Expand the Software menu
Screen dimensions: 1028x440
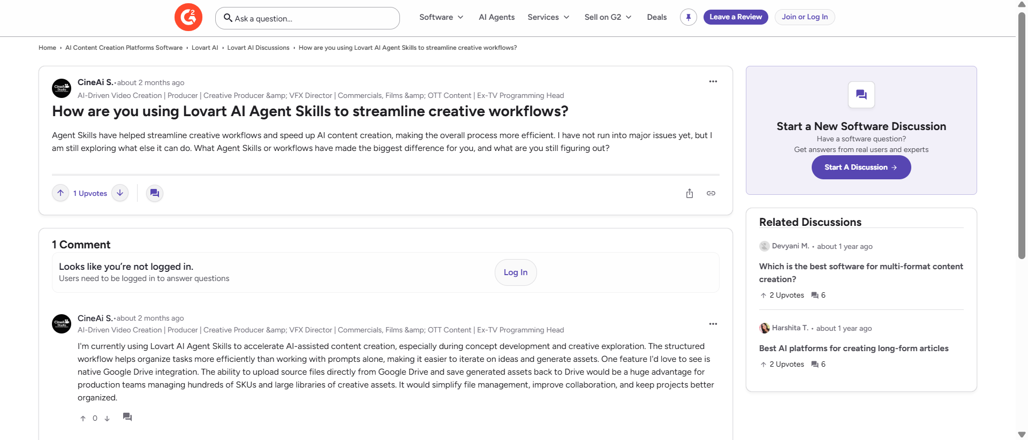[441, 17]
